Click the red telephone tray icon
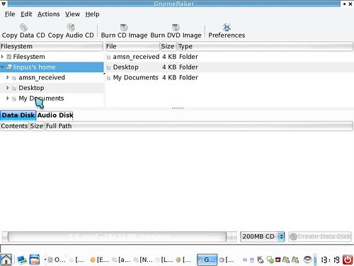This screenshot has width=354, height=266. [x=278, y=260]
